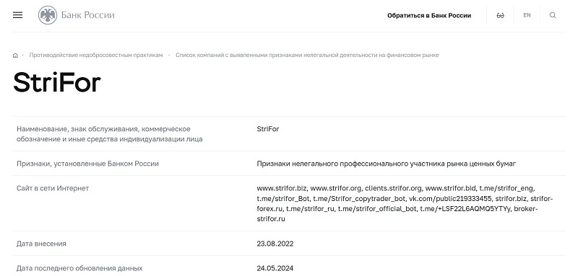Screen dimensions: 578x276
Task: Click the StriFor page heading
Action: click(x=57, y=83)
